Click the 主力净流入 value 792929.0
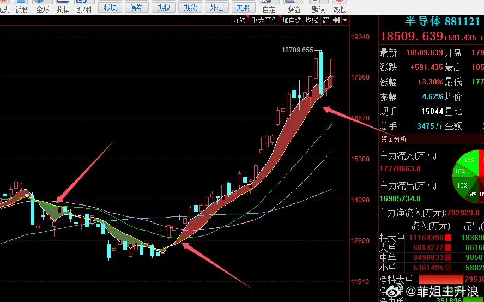Screen dimensions: 484x302 pyautogui.click(x=463, y=213)
